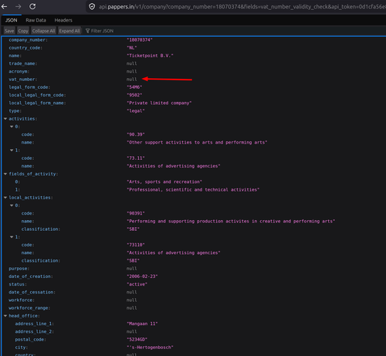This screenshot has width=386, height=356.
Task: Collapse the fields_of_activity node
Action: click(5, 174)
